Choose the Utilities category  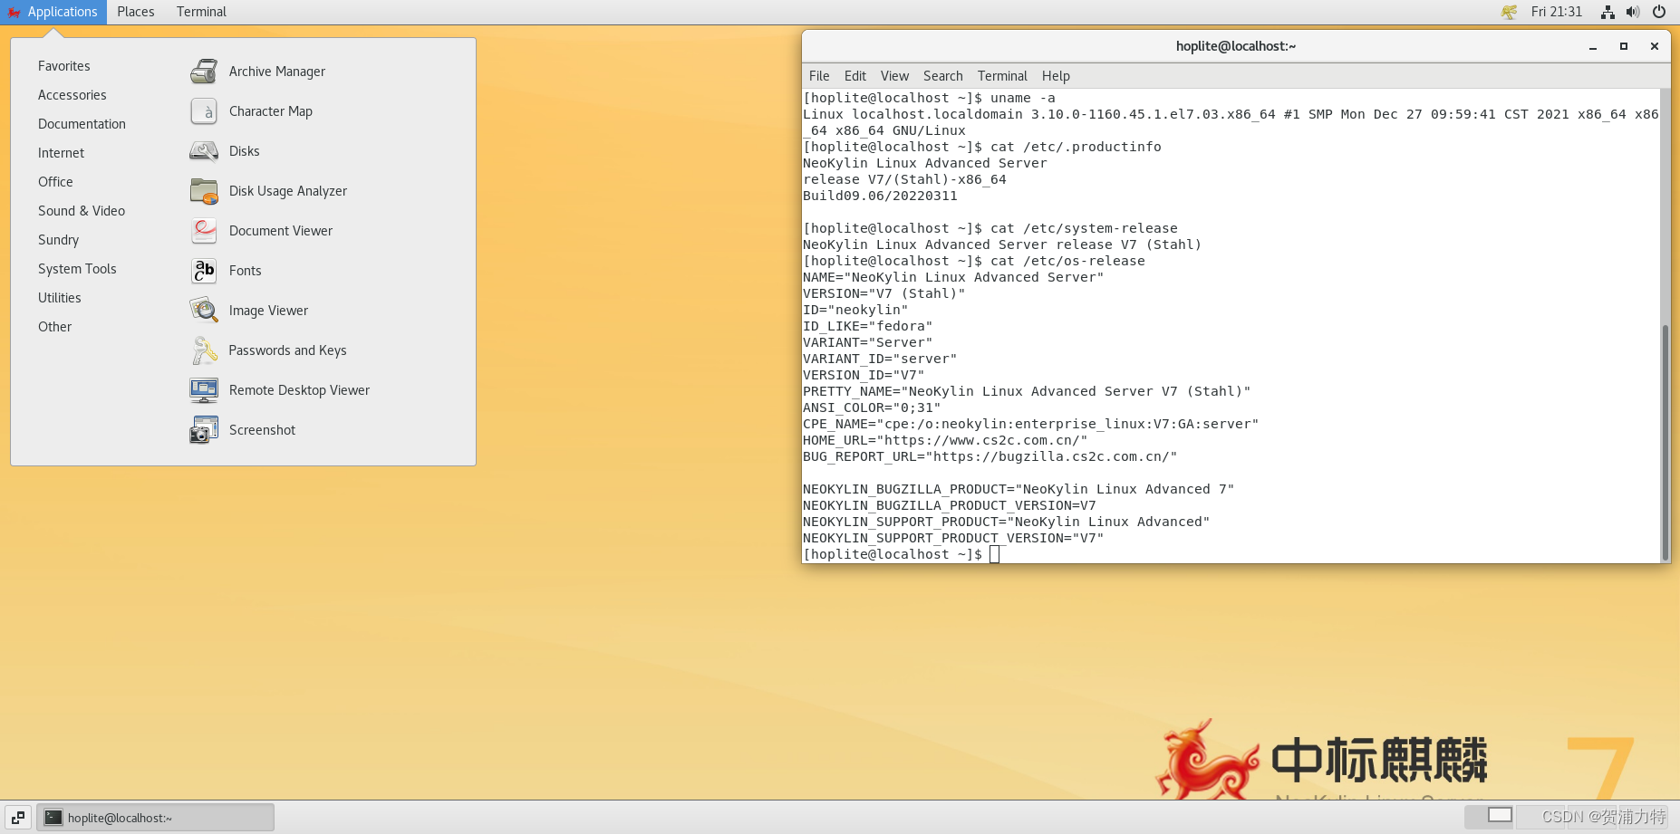[60, 298]
